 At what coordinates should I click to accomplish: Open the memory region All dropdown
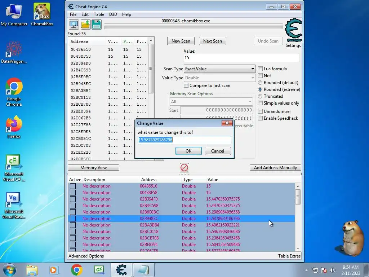pyautogui.click(x=211, y=102)
